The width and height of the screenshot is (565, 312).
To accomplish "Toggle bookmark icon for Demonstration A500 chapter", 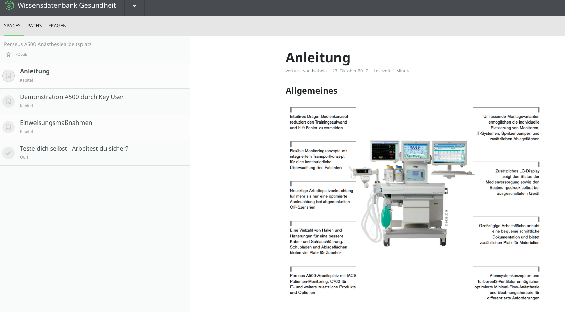I will click(x=8, y=102).
